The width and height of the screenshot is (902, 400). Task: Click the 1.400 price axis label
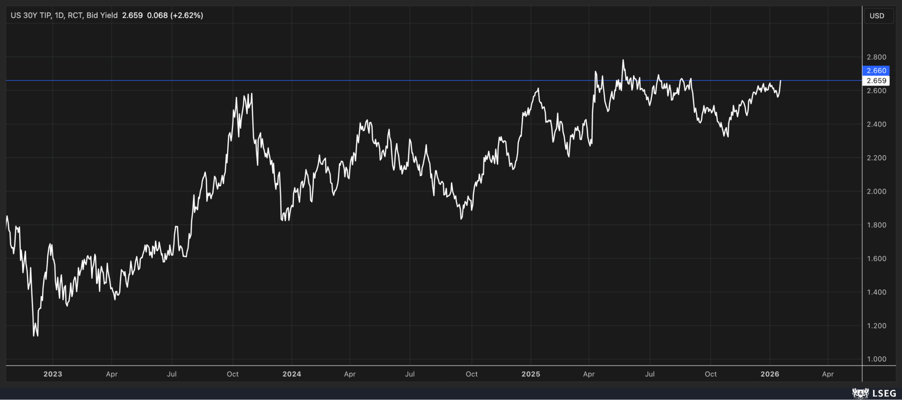pos(876,292)
